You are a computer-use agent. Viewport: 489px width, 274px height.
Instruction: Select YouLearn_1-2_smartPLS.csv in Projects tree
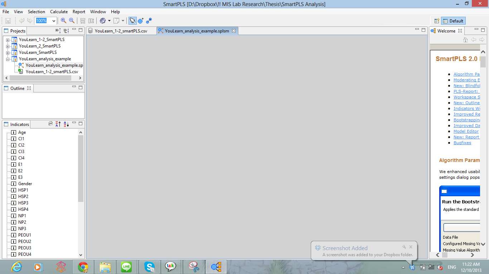coord(52,72)
